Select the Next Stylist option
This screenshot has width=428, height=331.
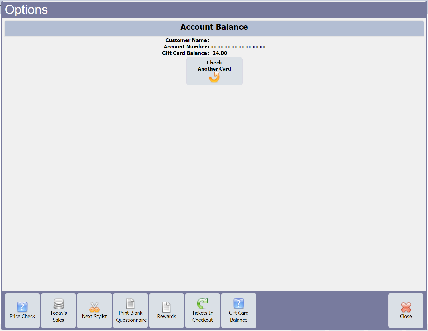94,310
